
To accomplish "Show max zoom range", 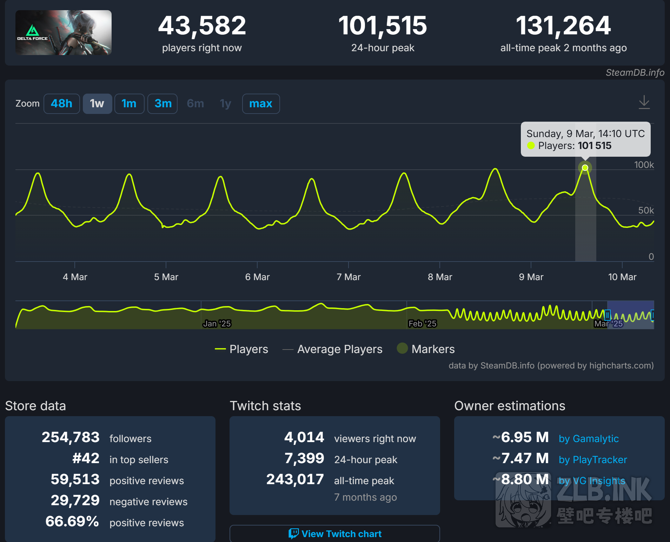I will pos(261,104).
